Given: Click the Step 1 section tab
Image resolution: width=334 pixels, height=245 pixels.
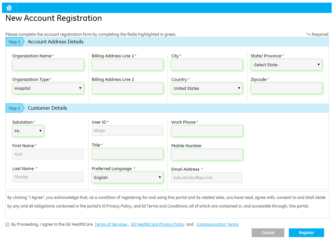Looking at the screenshot, I should tap(15, 42).
